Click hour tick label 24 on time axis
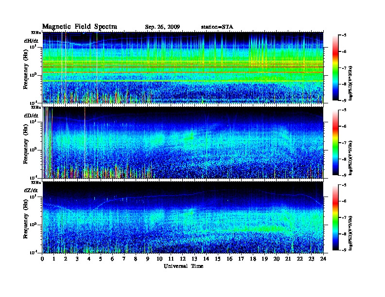 pyautogui.click(x=323, y=259)
